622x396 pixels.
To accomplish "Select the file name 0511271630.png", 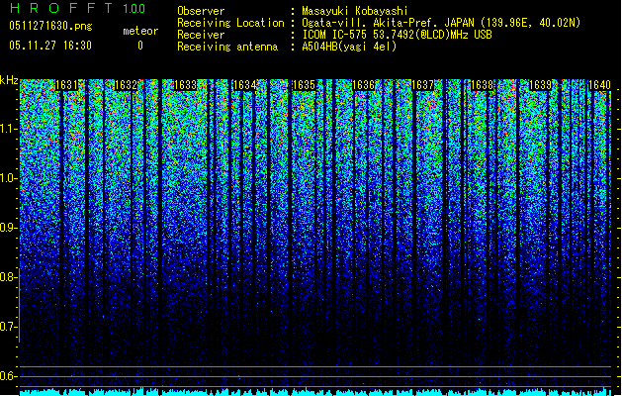I will (50, 27).
